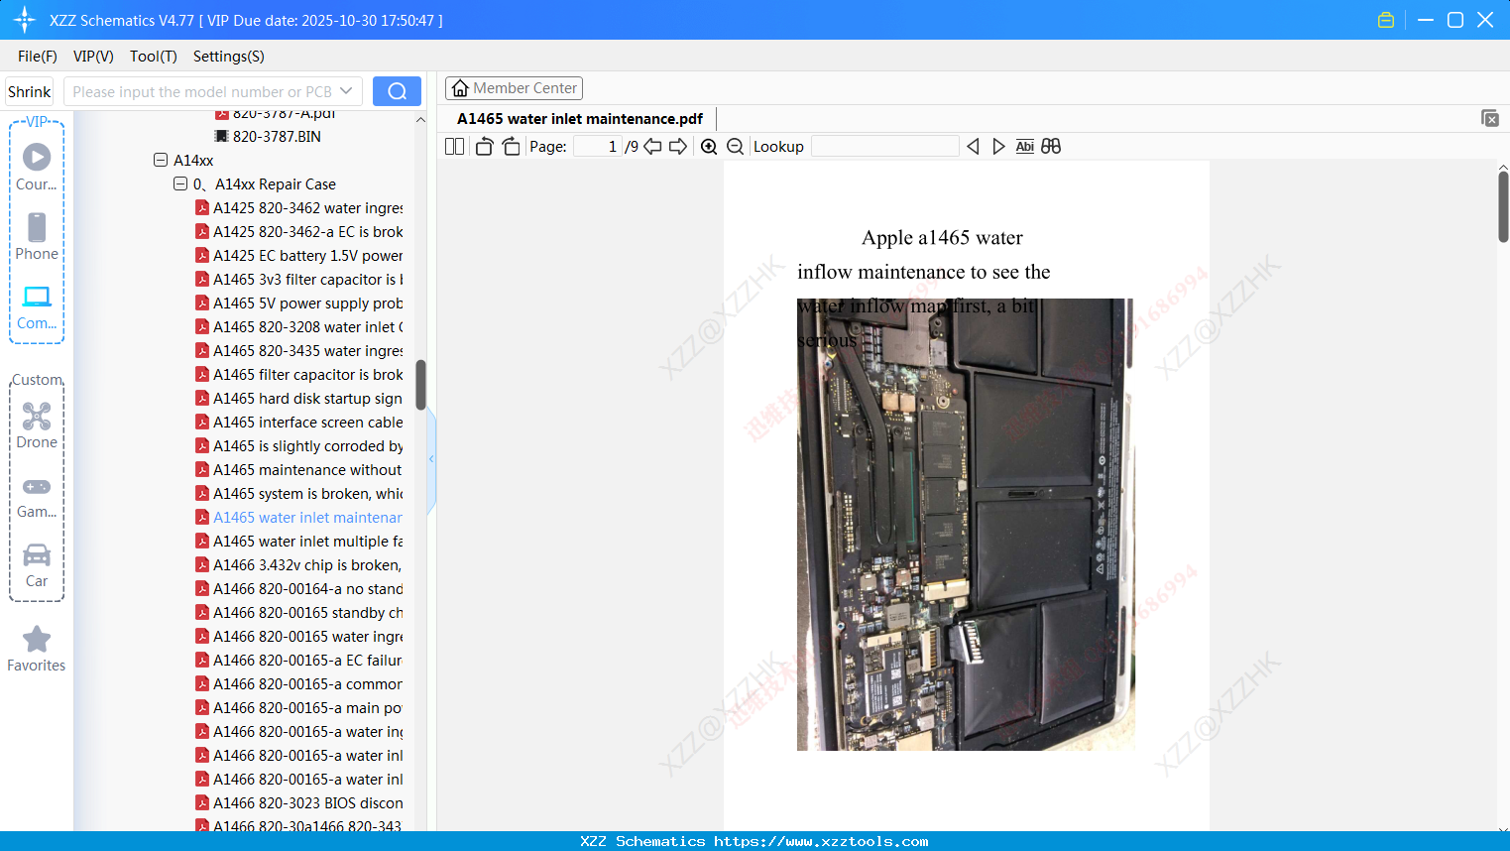This screenshot has width=1510, height=851.
Task: Select the Computer category icon
Action: (37, 306)
